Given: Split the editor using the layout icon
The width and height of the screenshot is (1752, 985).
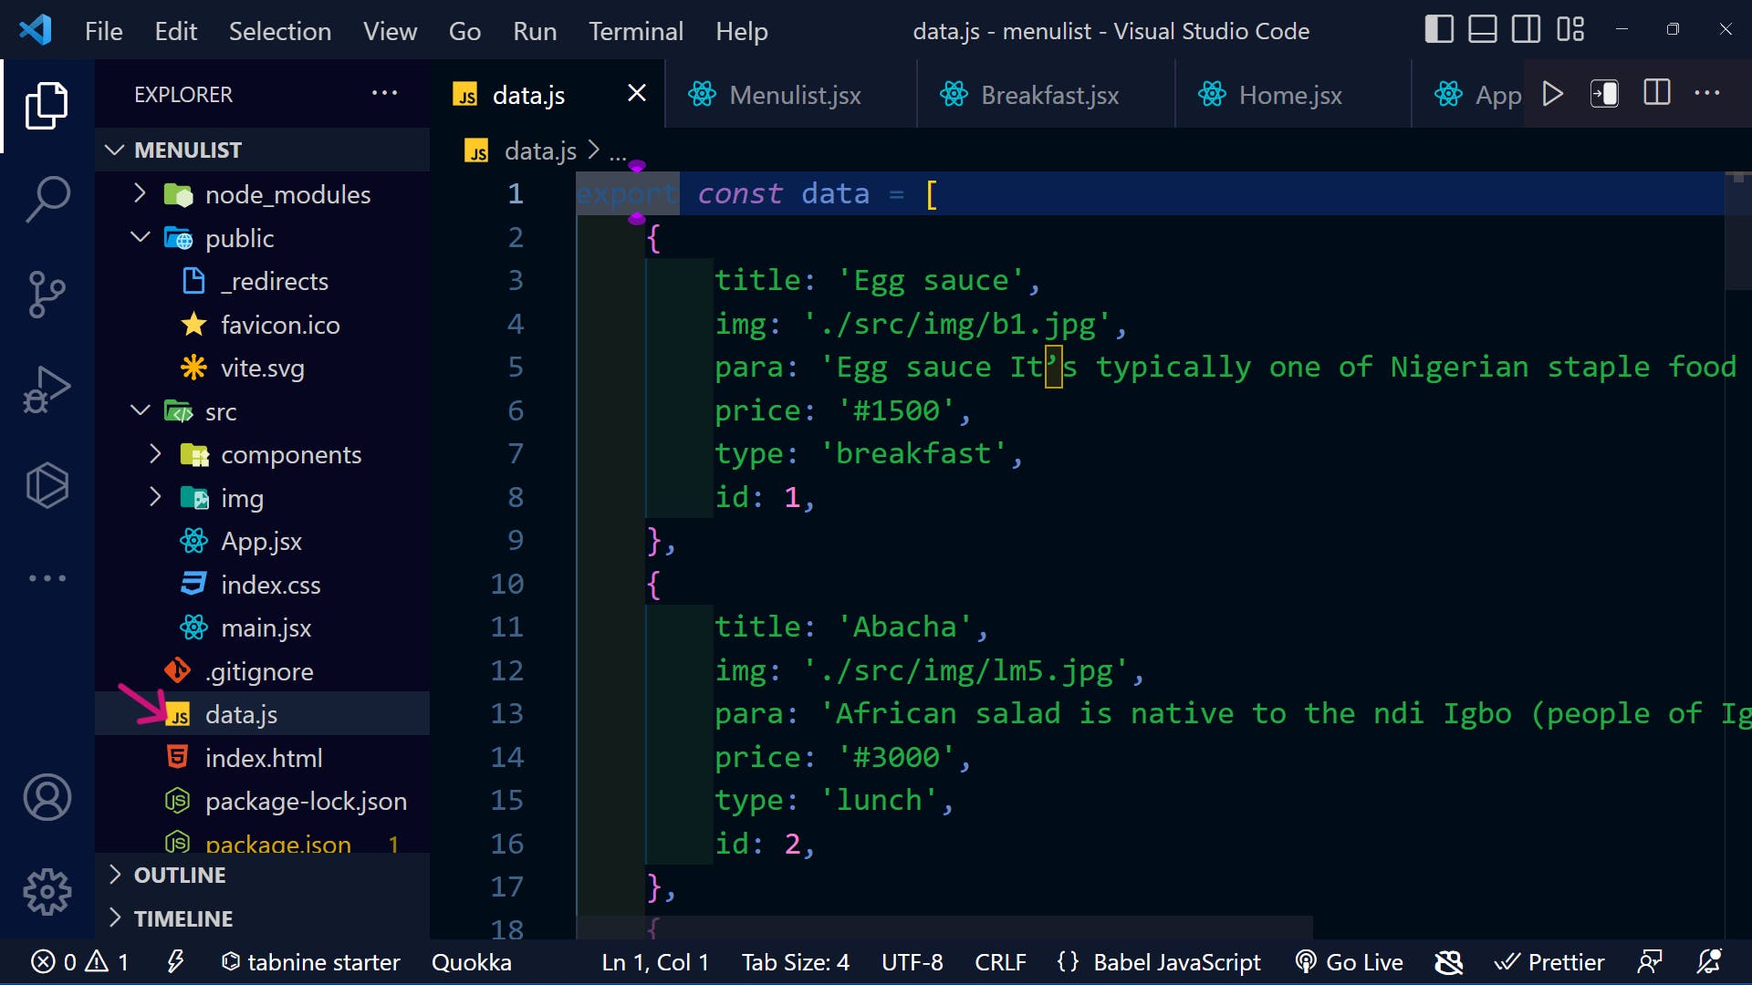Looking at the screenshot, I should coord(1656,92).
